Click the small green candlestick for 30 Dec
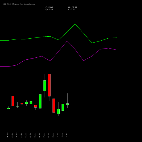This screenshot has height=142, width=142. [x=17, y=106]
